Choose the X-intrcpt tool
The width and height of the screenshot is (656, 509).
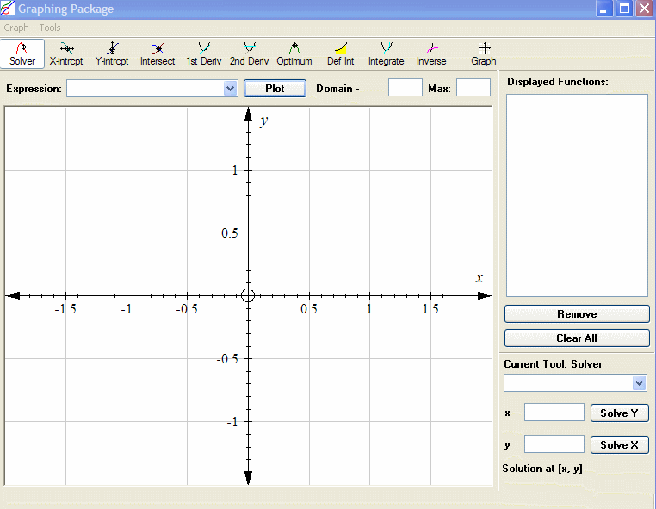66,54
